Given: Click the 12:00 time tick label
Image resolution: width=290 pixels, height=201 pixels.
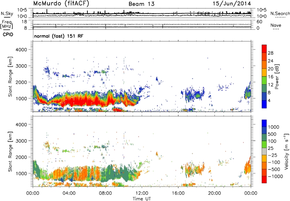Looking at the screenshot, I should [x=142, y=193].
